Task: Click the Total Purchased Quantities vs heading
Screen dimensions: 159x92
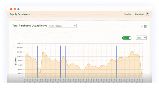Action: point(30,26)
